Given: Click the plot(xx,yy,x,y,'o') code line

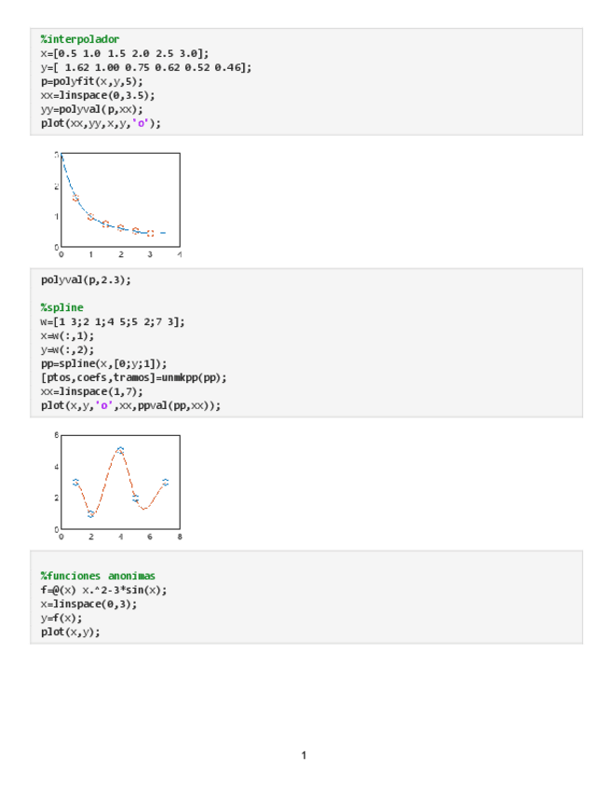Looking at the screenshot, I should 101,123.
